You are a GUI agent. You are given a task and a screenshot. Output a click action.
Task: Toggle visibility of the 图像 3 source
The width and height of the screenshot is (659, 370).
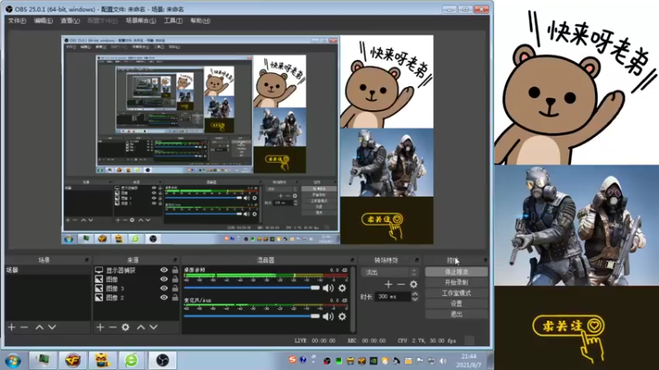point(164,289)
